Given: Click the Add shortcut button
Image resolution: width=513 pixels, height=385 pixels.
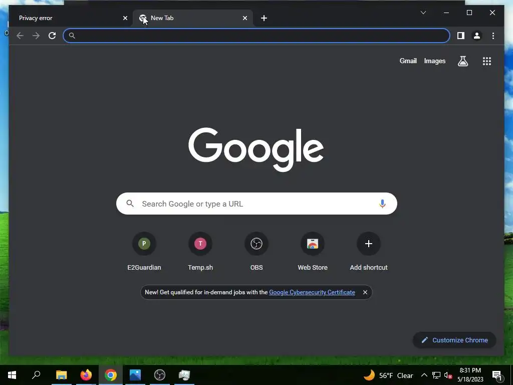Looking at the screenshot, I should click(369, 252).
